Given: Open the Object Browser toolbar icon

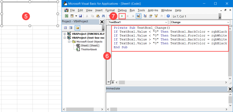Looking at the screenshot, I should coord(156,16).
